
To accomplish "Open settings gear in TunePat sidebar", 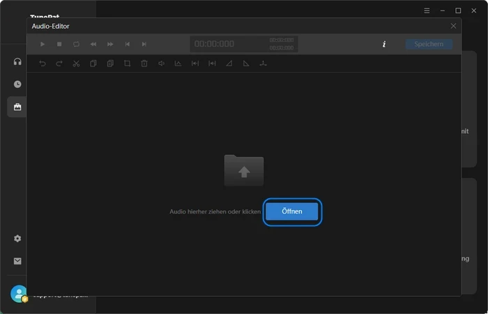I will [x=17, y=239].
